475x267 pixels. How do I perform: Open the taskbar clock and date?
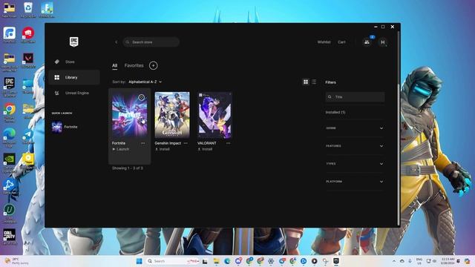(448, 261)
